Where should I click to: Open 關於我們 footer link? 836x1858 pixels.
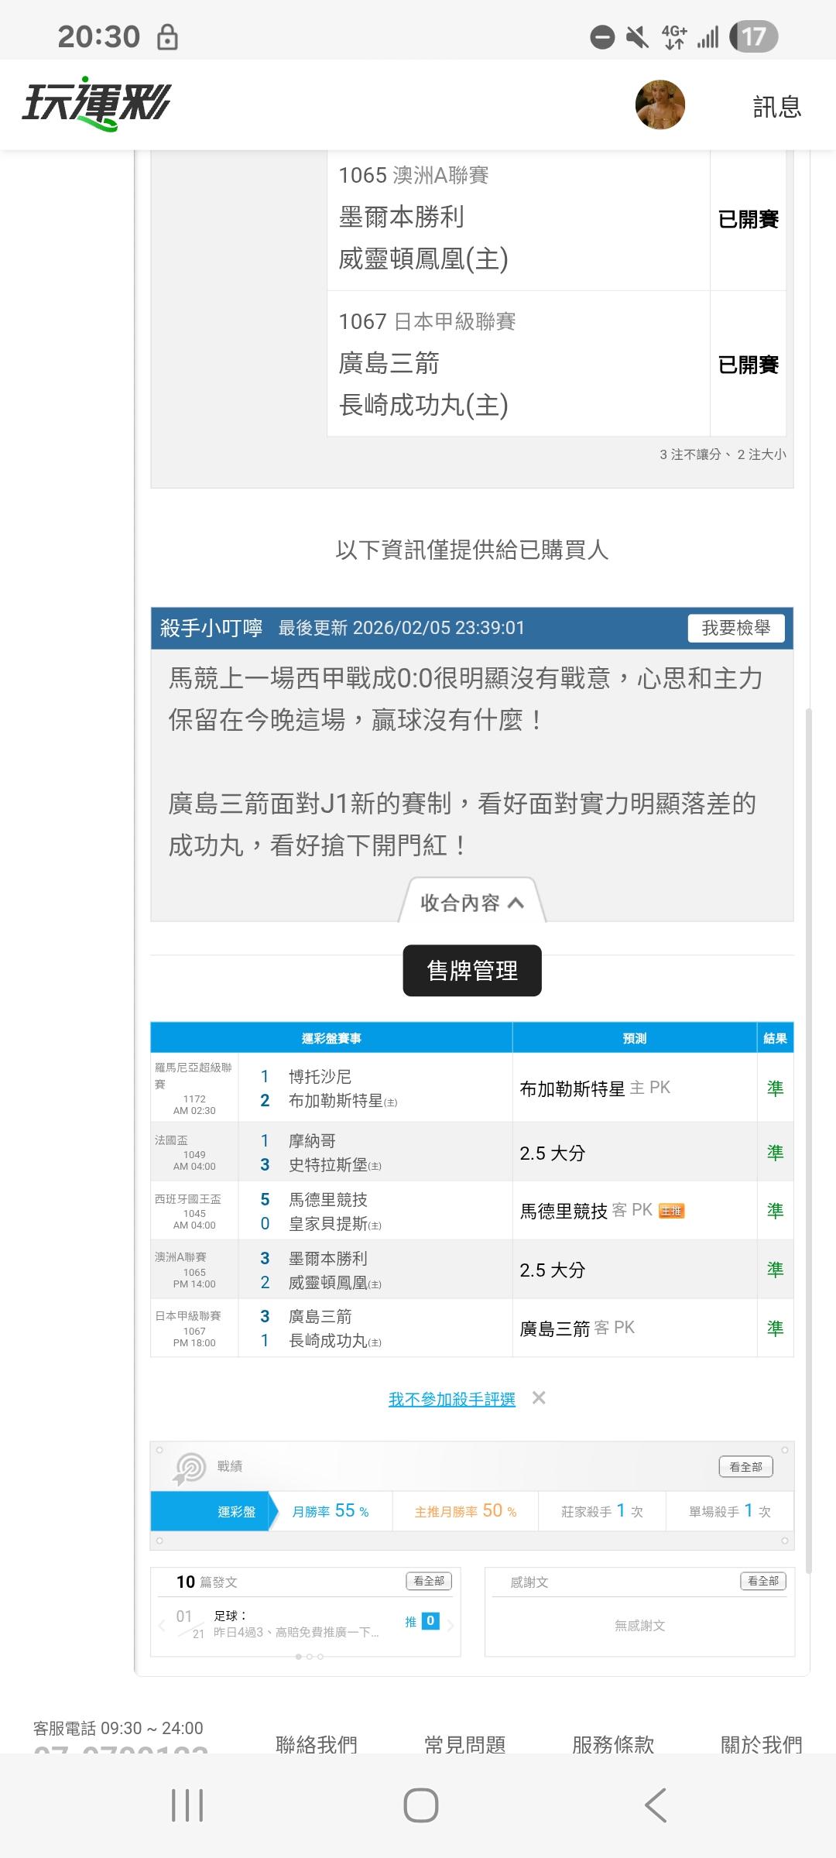pos(762,1744)
